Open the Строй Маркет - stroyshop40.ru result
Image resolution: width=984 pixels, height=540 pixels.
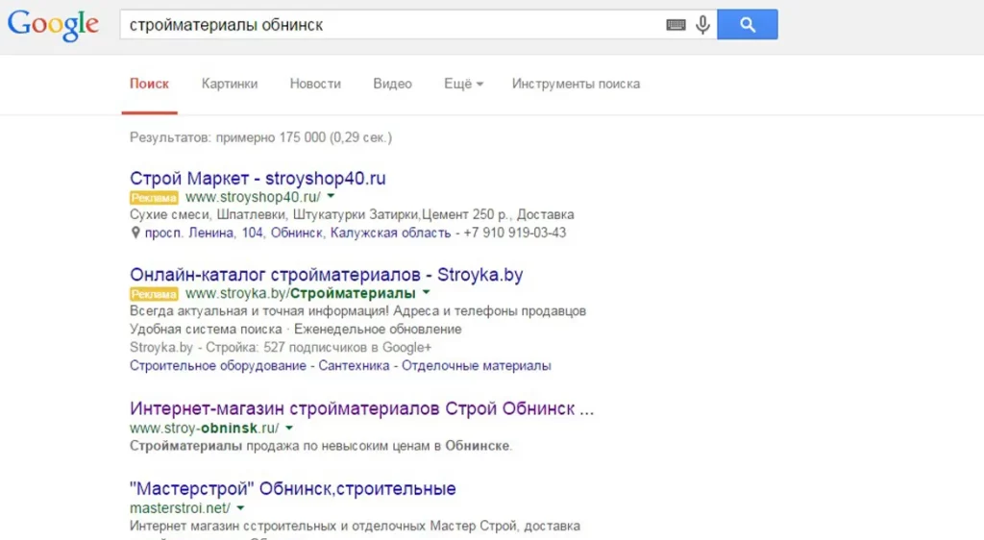click(258, 178)
